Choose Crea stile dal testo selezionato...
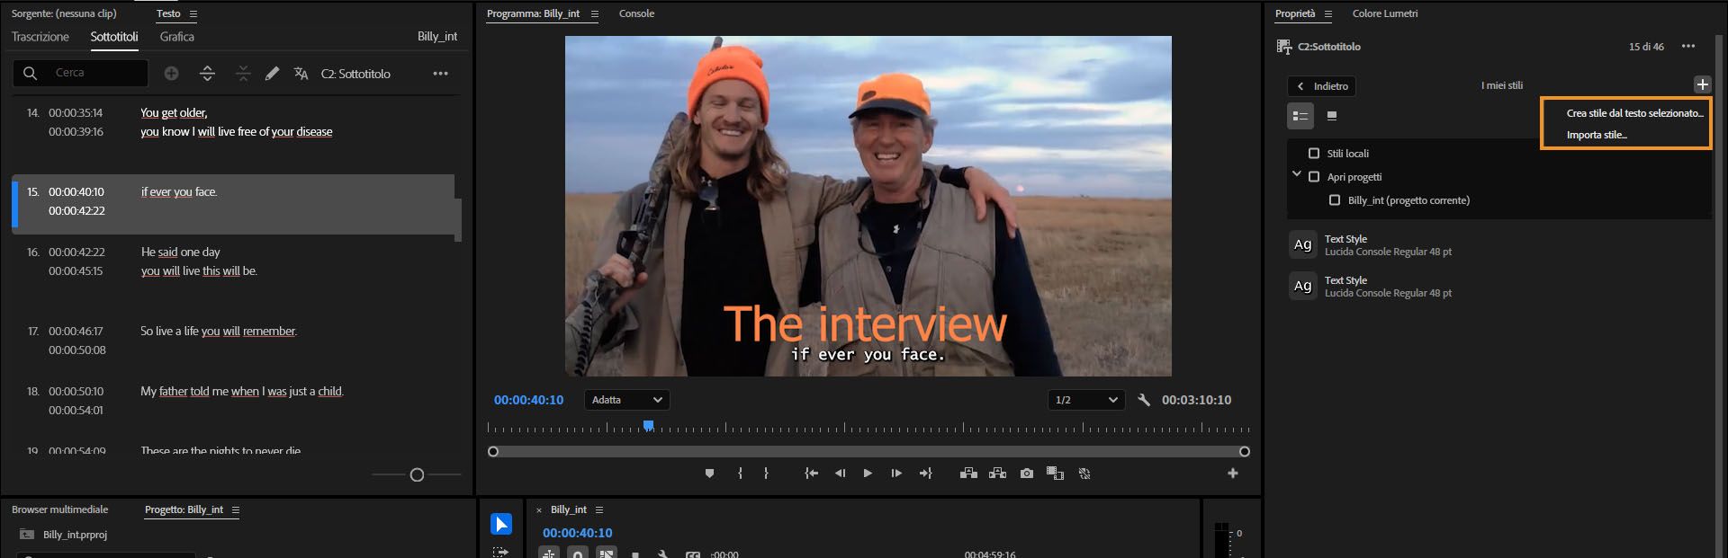Image resolution: width=1728 pixels, height=558 pixels. (x=1634, y=113)
